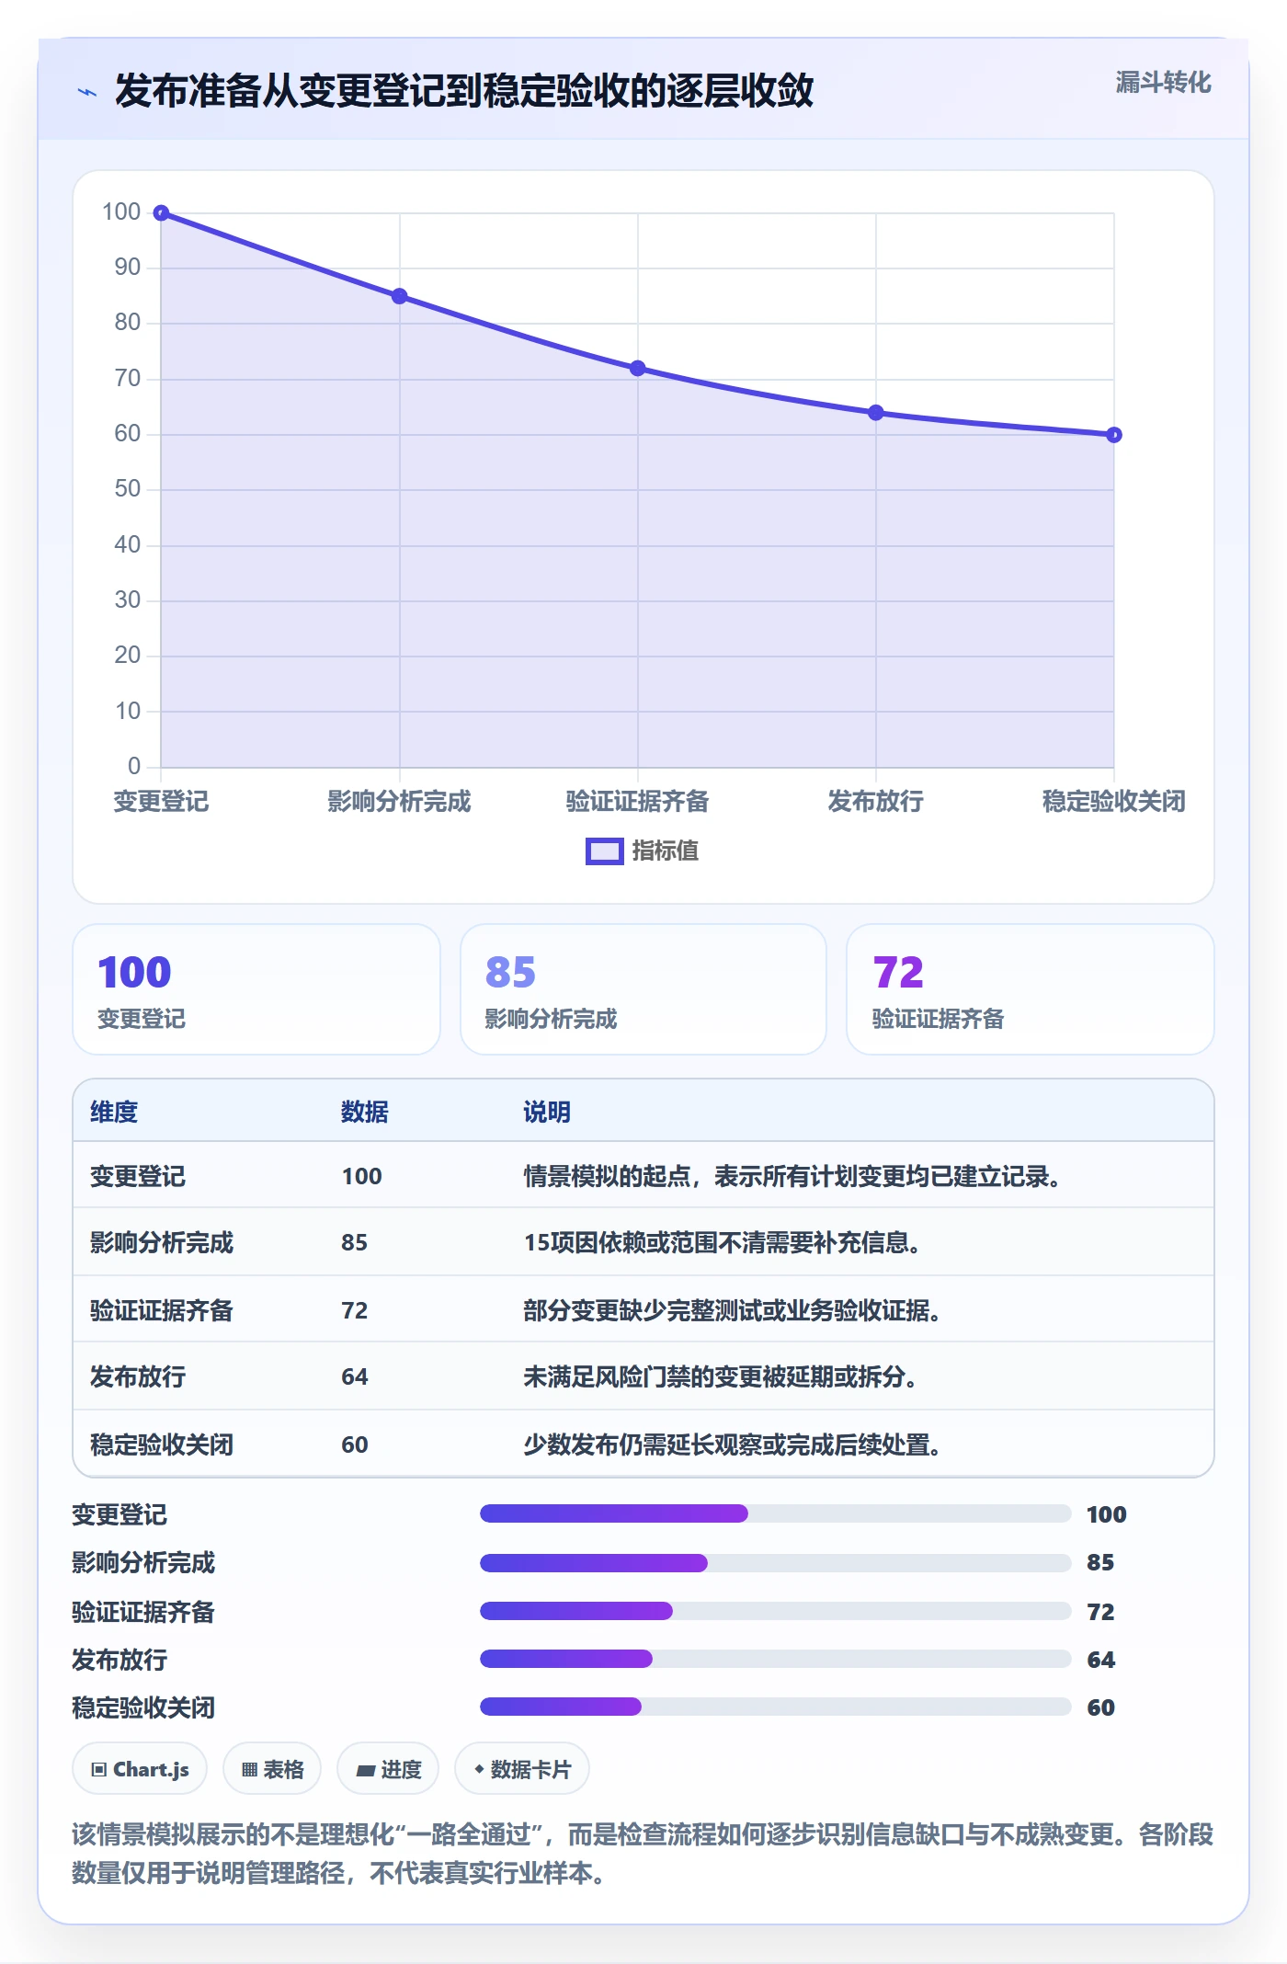Select the chart data point for 验证证据齐备
The width and height of the screenshot is (1287, 1964).
638,368
